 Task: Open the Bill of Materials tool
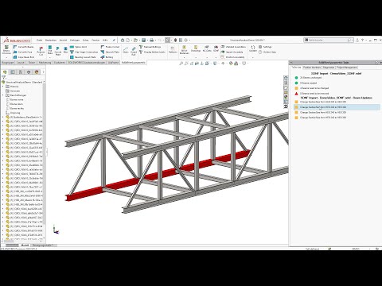click(x=184, y=50)
